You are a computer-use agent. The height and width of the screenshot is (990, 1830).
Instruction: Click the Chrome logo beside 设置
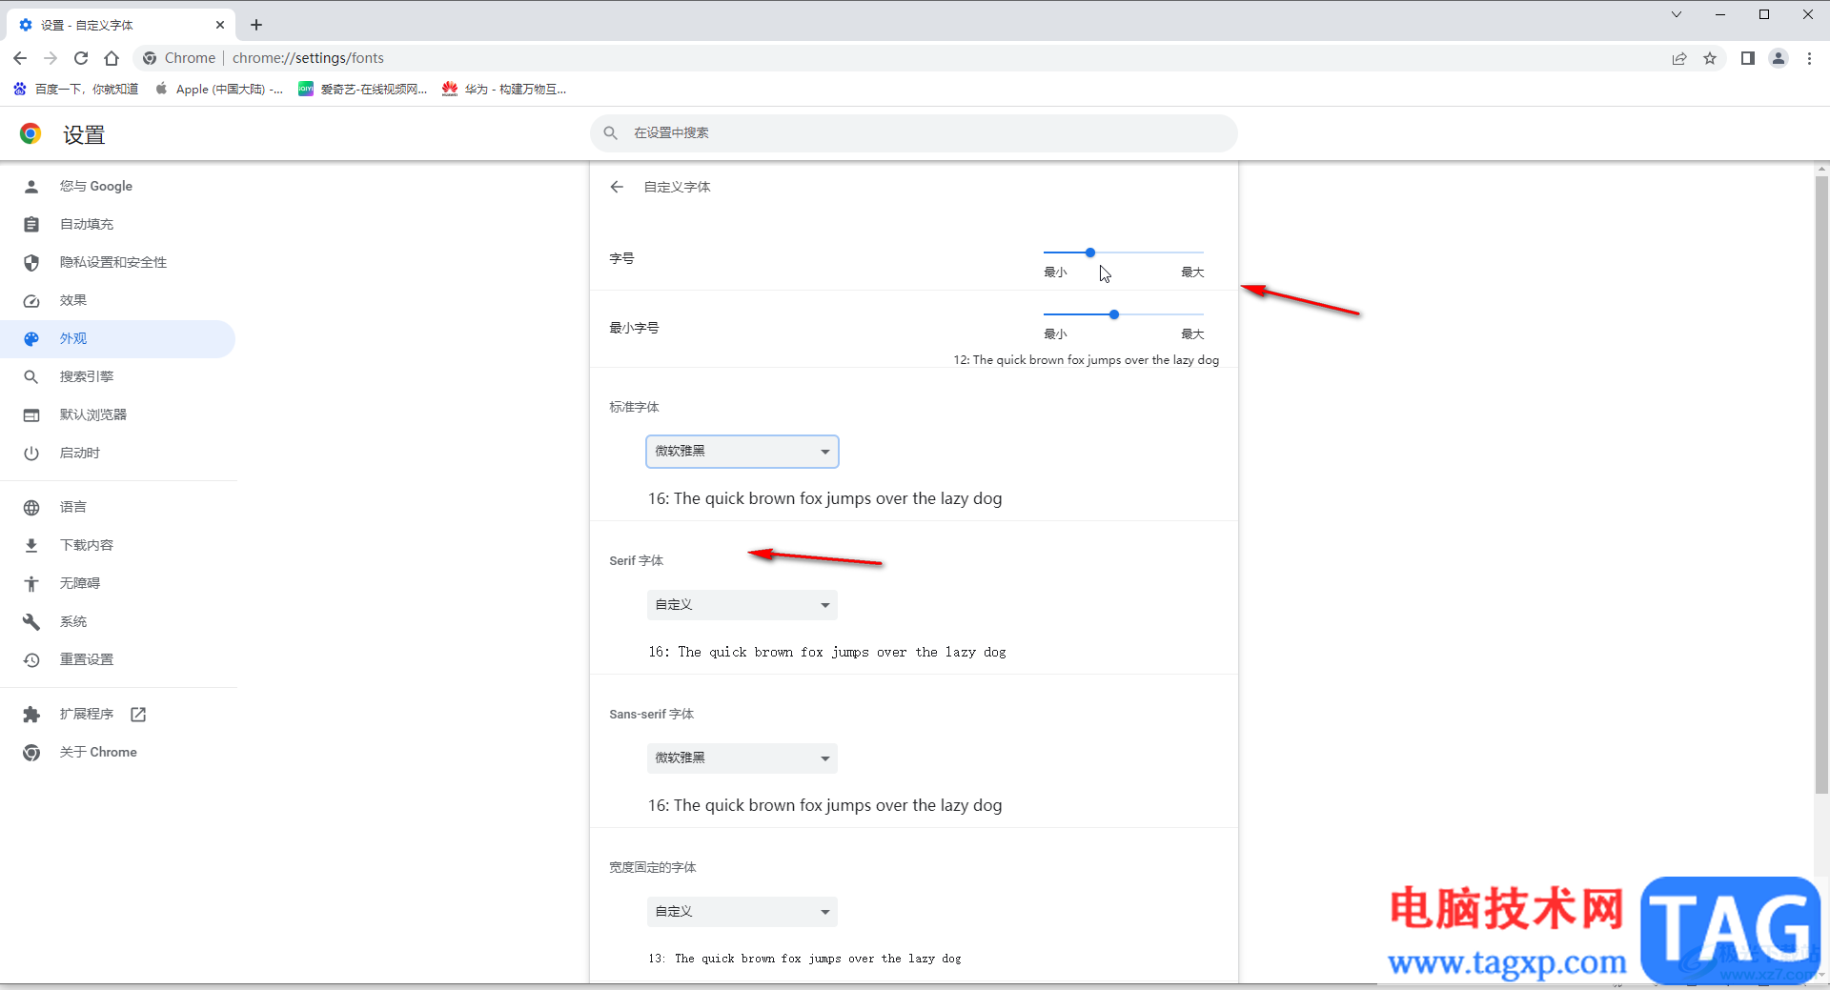click(30, 133)
